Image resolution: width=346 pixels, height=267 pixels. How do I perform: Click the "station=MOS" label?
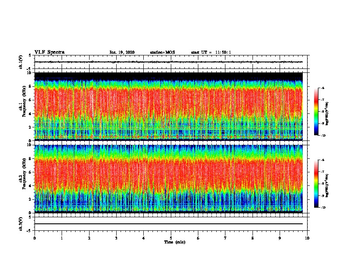[162, 52]
